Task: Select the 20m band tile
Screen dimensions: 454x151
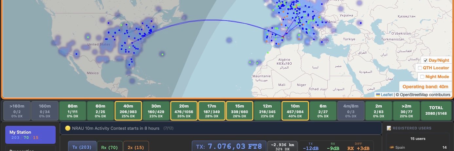Action: tap(184, 111)
